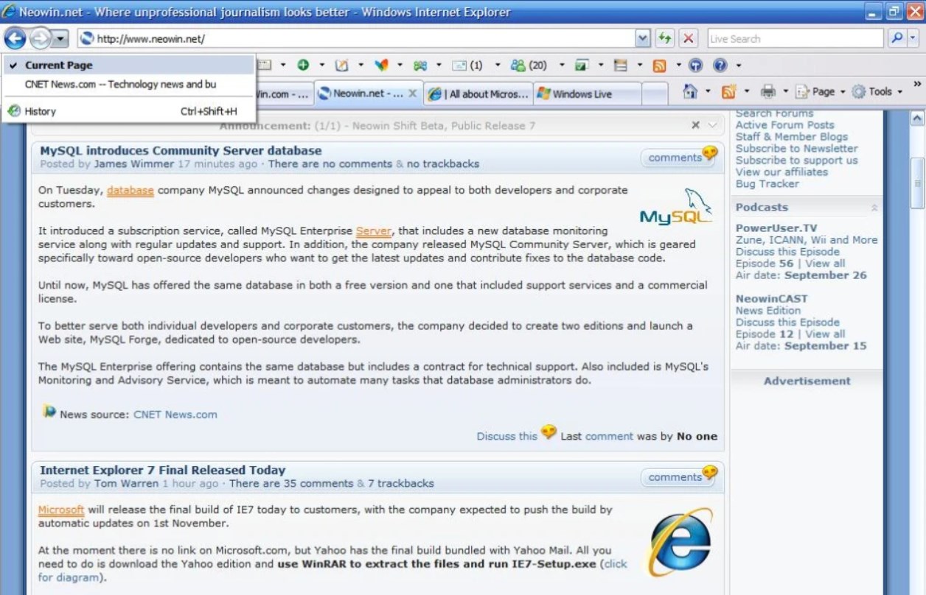Open the Page menu dropdown
926x595 pixels.
coord(819,91)
